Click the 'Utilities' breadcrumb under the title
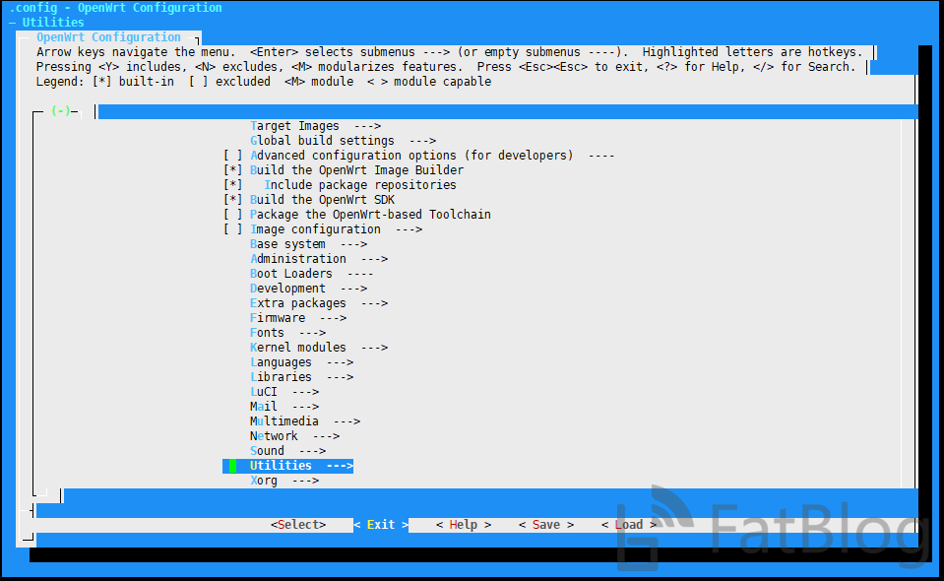Screen dimensions: 944x581 (x=53, y=23)
